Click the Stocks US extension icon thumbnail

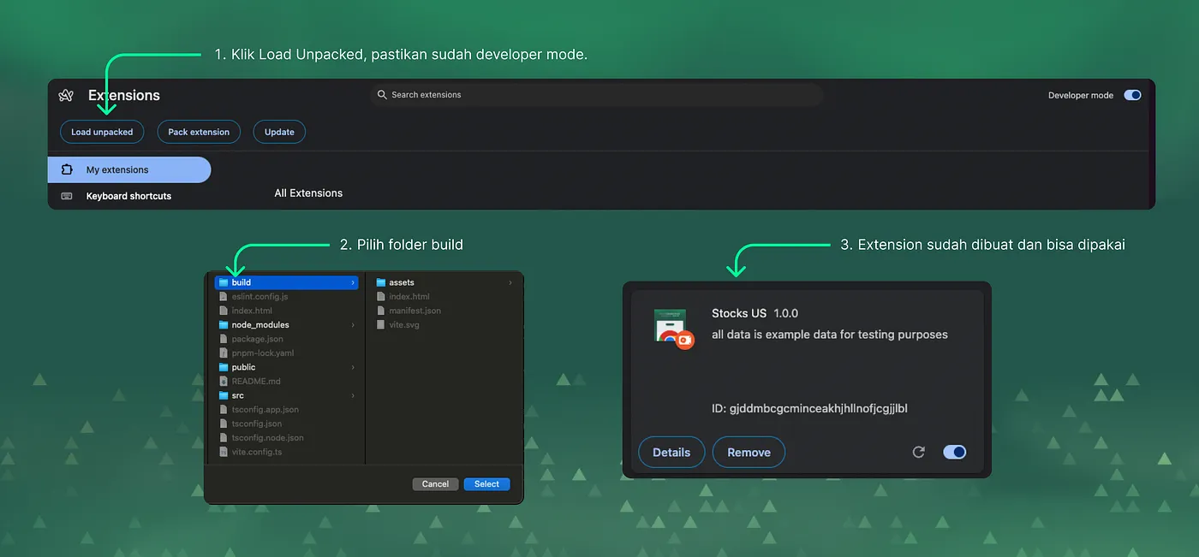[671, 328]
